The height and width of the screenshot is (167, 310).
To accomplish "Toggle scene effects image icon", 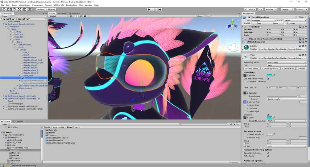I will pos(85,16).
